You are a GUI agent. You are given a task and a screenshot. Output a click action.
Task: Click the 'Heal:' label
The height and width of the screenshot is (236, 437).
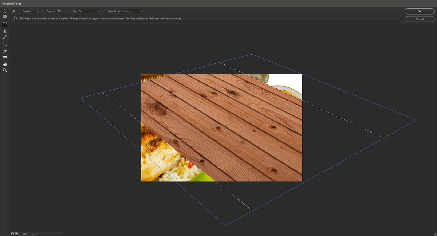(74, 11)
